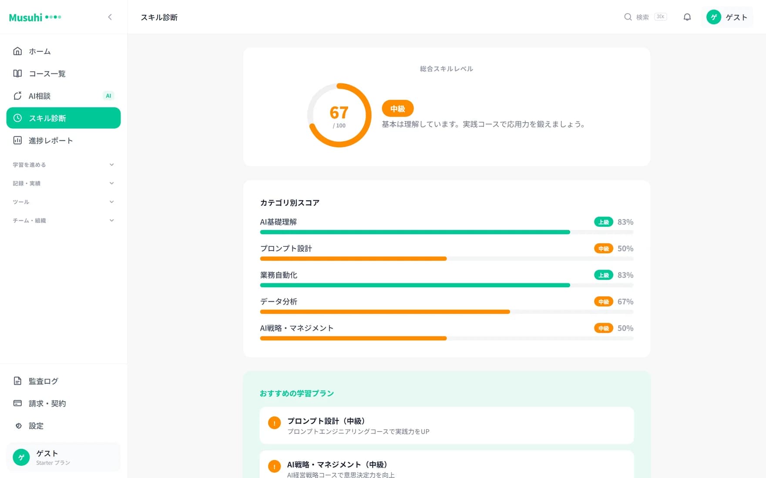Expand the ツール section

click(x=64, y=202)
